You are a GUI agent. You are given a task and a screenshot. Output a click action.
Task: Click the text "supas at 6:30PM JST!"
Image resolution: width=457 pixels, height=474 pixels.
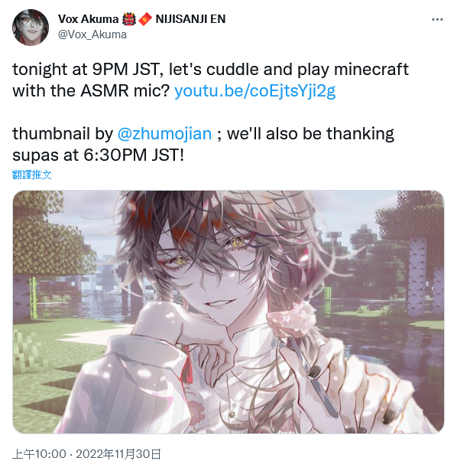98,155
